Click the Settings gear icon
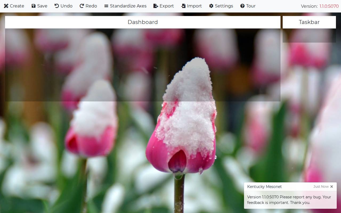The height and width of the screenshot is (213, 341). [x=211, y=6]
